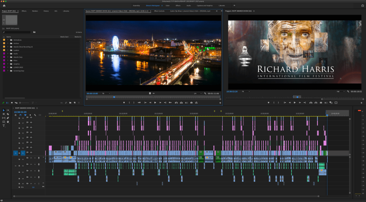The image size is (366, 202).
Task: Expand the LOWER 3RDS bin
Action: tap(8, 67)
